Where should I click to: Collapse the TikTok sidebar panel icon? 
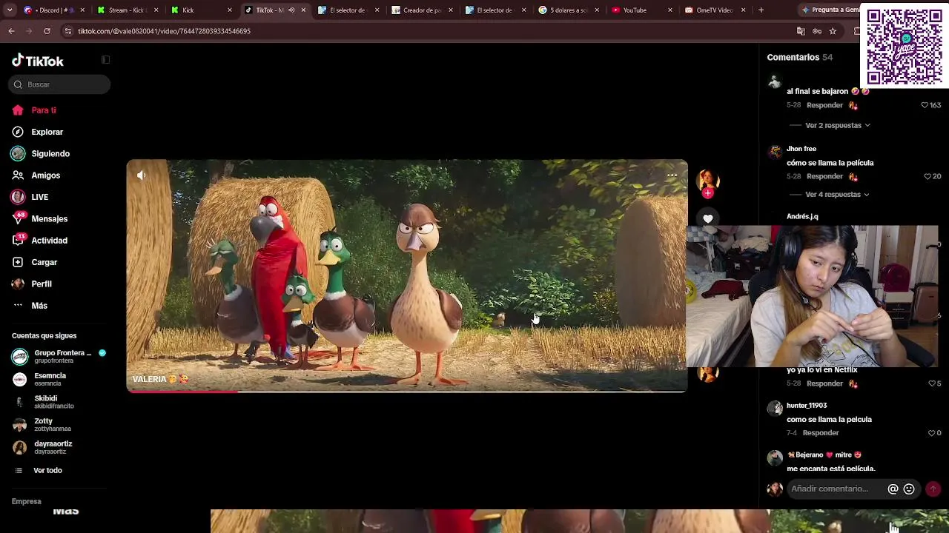click(x=105, y=60)
